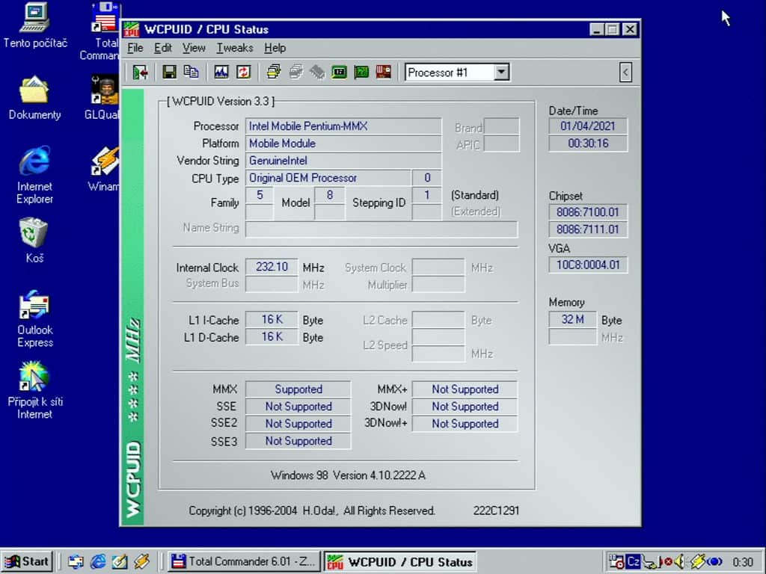Select the Koš recycle bin icon
The width and height of the screenshot is (766, 574).
click(34, 241)
